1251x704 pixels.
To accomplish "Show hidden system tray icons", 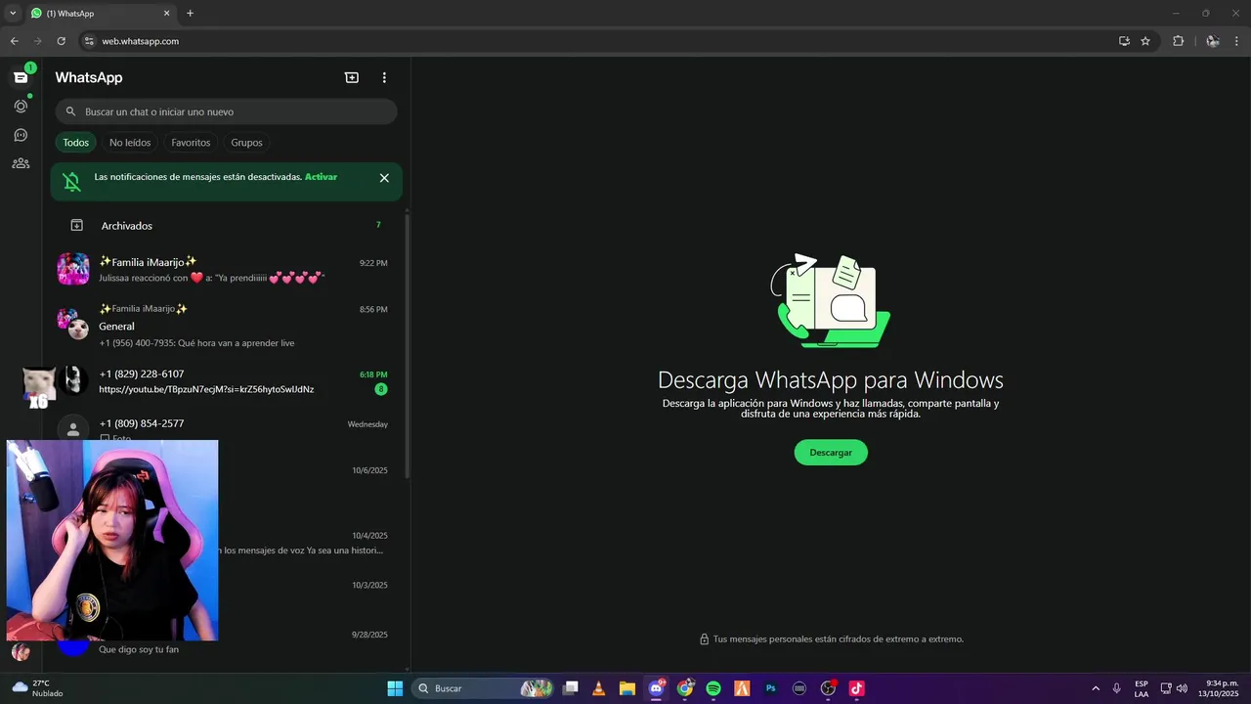I will click(x=1096, y=688).
